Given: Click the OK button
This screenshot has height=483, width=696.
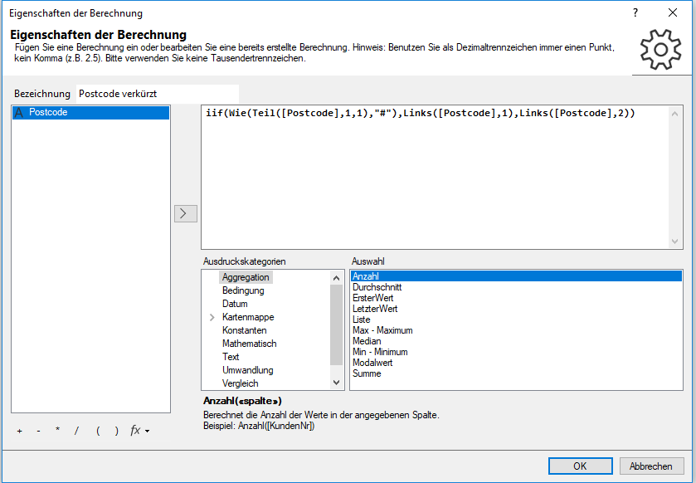Looking at the screenshot, I should (580, 466).
